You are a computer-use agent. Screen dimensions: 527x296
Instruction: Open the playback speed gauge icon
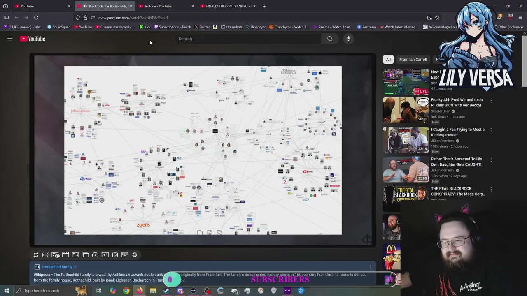coord(95,255)
